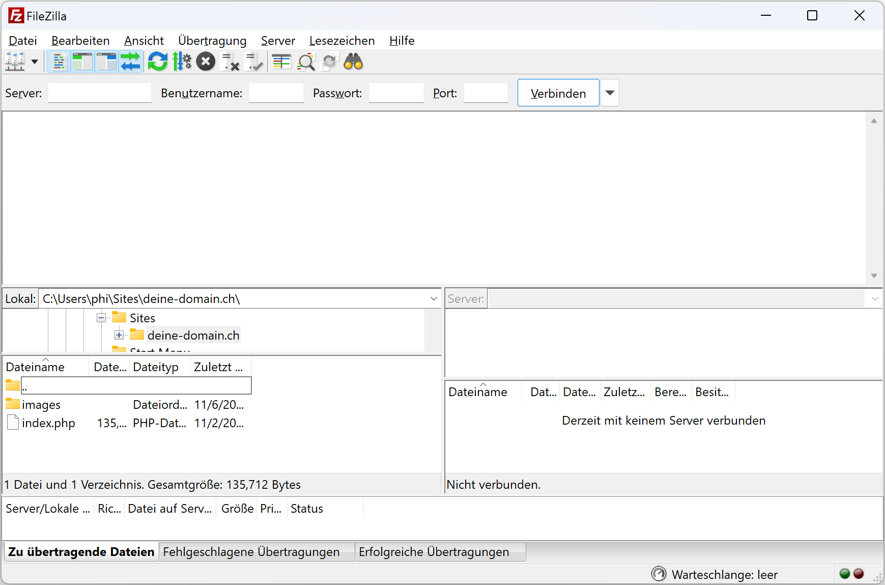Toggle local directory tree display
Image resolution: width=885 pixels, height=585 pixels.
coord(82,62)
